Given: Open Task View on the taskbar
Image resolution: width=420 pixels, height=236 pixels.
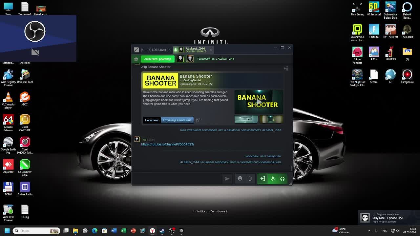Looking at the screenshot, I should tap(66, 231).
